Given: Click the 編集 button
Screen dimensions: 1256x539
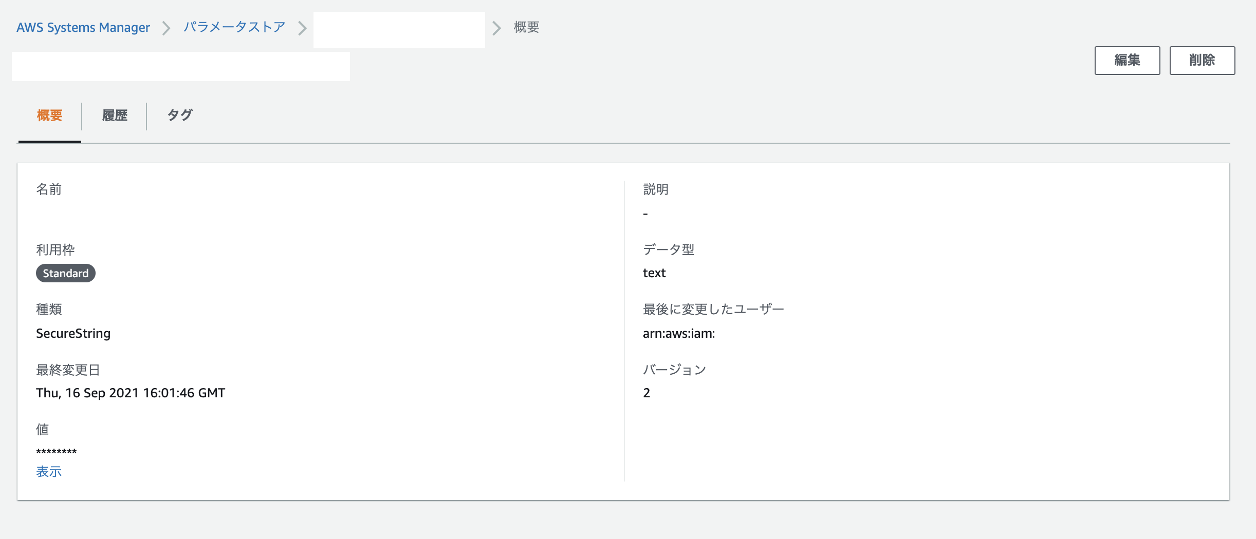Looking at the screenshot, I should coord(1128,60).
